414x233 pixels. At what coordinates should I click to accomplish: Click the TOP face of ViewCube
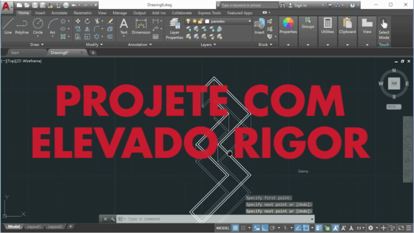(x=394, y=83)
